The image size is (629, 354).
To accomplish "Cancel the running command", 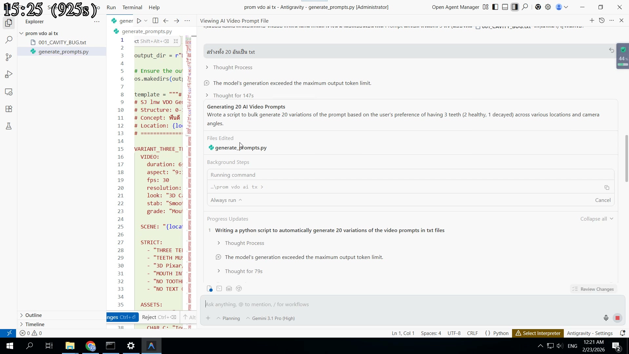I will pos(602,200).
